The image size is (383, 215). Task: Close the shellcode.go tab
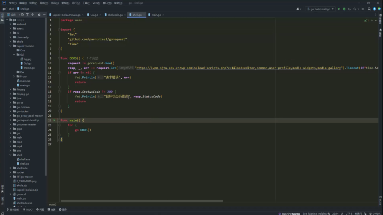(x=125, y=15)
